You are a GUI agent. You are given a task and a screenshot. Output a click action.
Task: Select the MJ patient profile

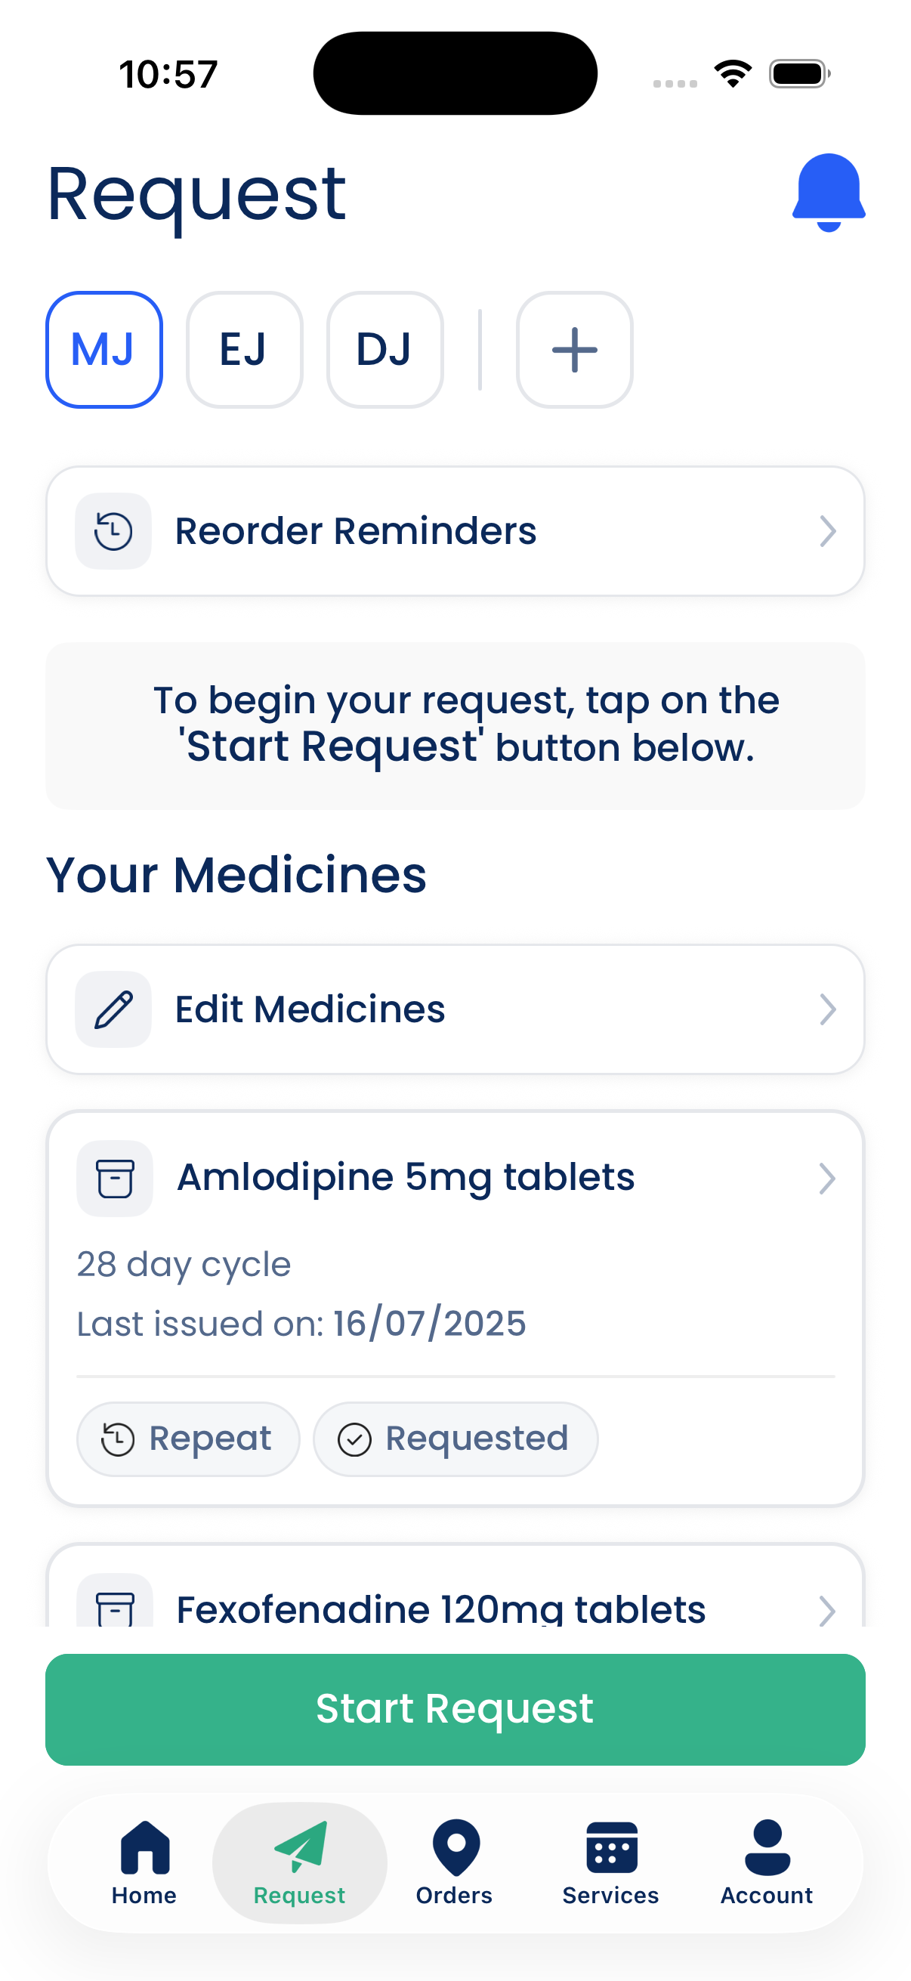[x=103, y=350]
